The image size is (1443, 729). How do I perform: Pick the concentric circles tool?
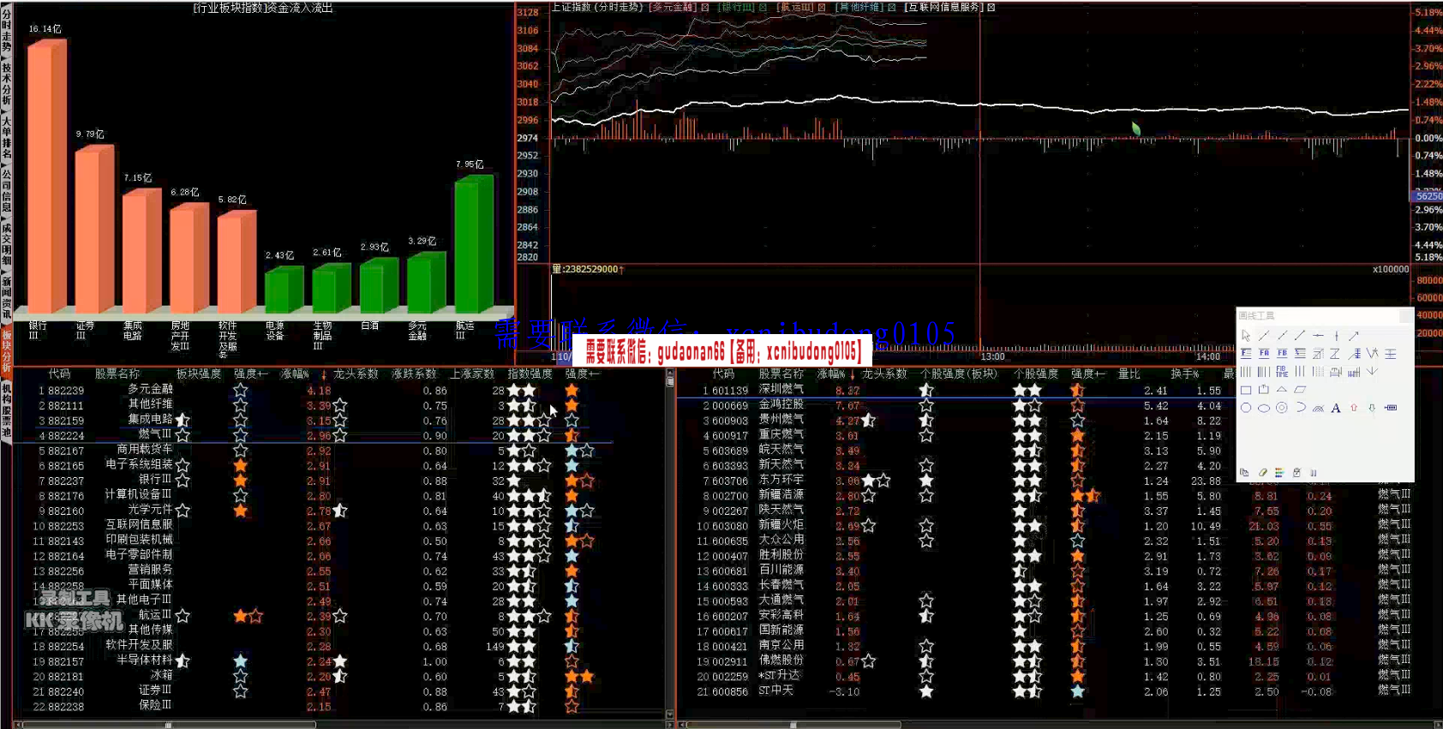click(1282, 408)
